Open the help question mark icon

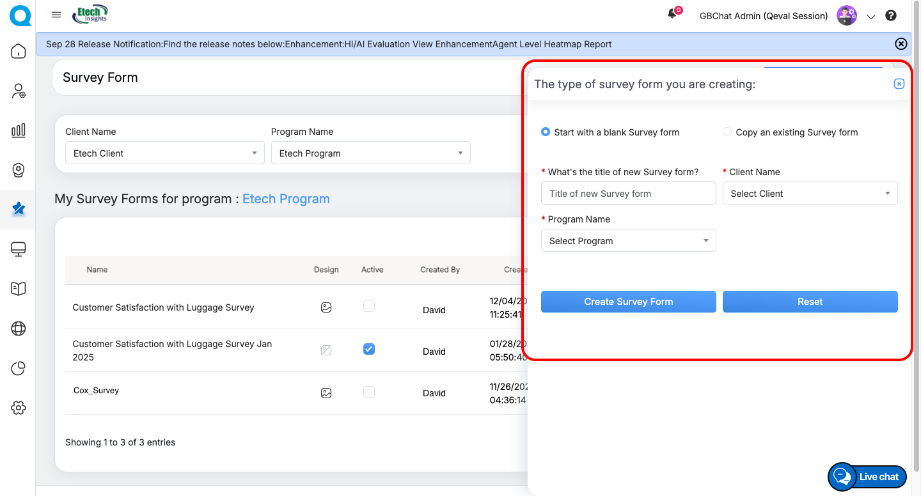(891, 16)
